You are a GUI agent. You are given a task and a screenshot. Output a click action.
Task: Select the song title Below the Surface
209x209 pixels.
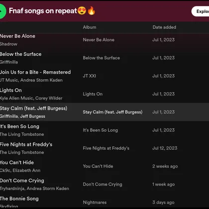pyautogui.click(x=20, y=54)
